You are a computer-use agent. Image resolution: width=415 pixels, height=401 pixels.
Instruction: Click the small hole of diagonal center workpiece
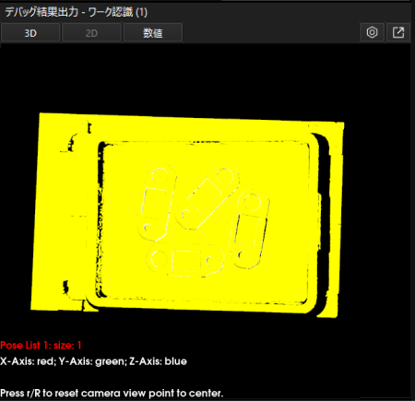185,213
